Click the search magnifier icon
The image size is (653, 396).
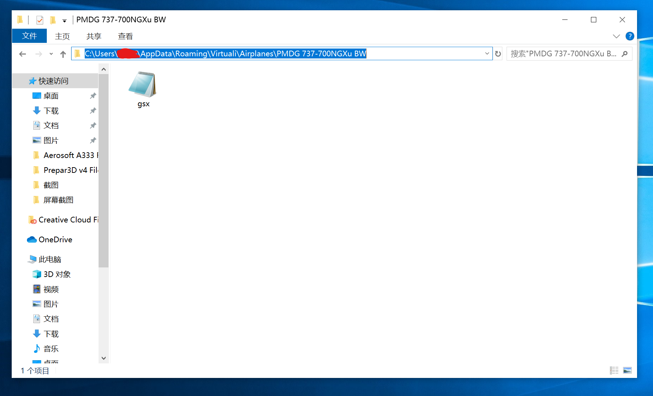pyautogui.click(x=625, y=54)
